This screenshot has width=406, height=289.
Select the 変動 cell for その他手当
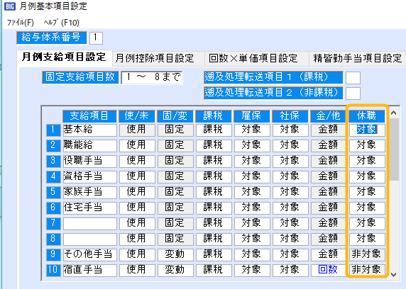(x=175, y=254)
